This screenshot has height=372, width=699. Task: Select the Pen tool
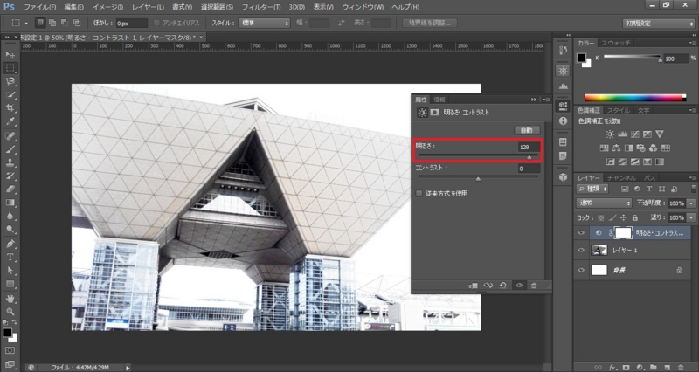click(x=10, y=244)
